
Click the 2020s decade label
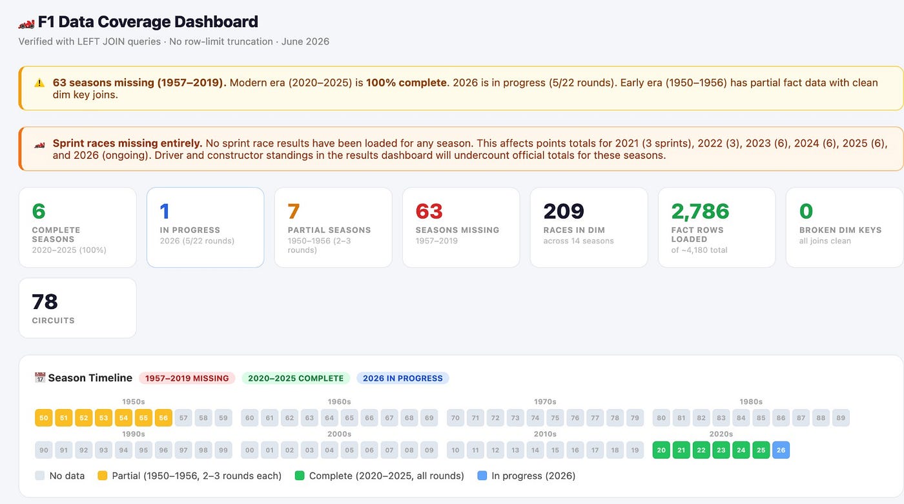(x=721, y=434)
